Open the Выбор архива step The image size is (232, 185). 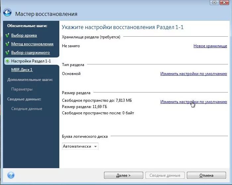24,35
